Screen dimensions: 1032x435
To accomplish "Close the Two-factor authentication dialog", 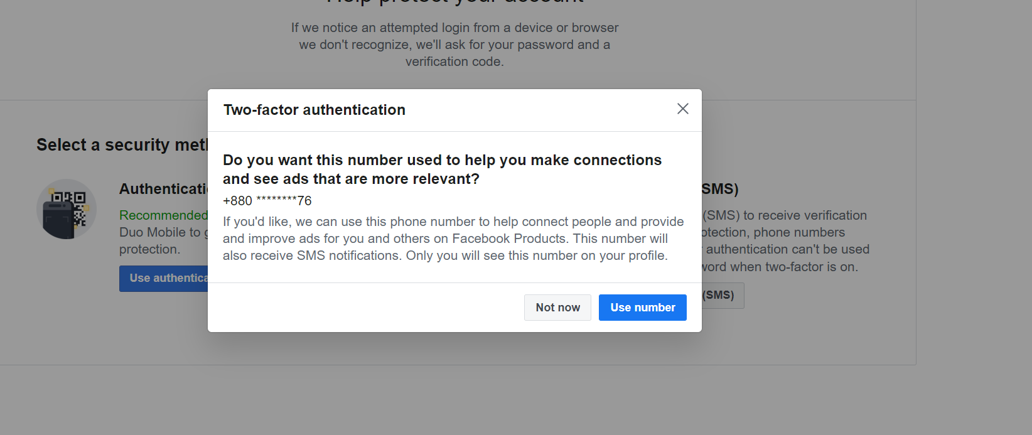I will (683, 109).
